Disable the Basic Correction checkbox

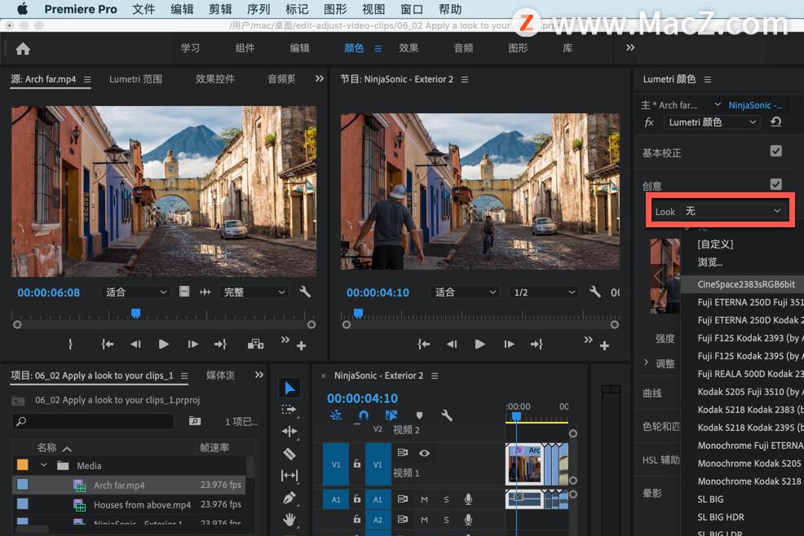(775, 152)
